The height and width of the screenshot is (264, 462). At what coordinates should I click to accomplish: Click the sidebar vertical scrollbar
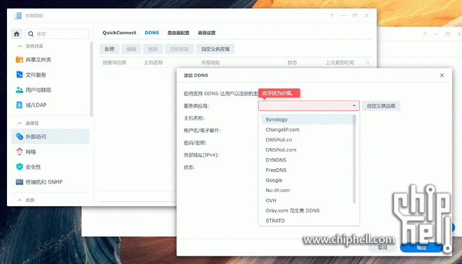[91, 80]
